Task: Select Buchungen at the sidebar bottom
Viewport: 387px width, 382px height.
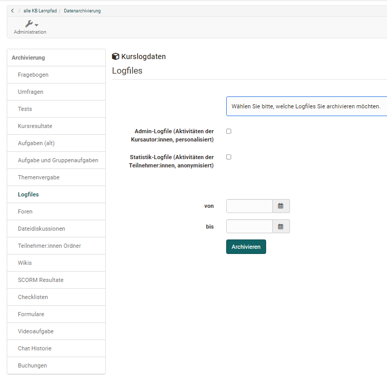Action: click(32, 365)
